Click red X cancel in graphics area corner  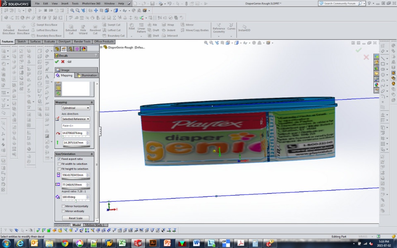pos(366,57)
